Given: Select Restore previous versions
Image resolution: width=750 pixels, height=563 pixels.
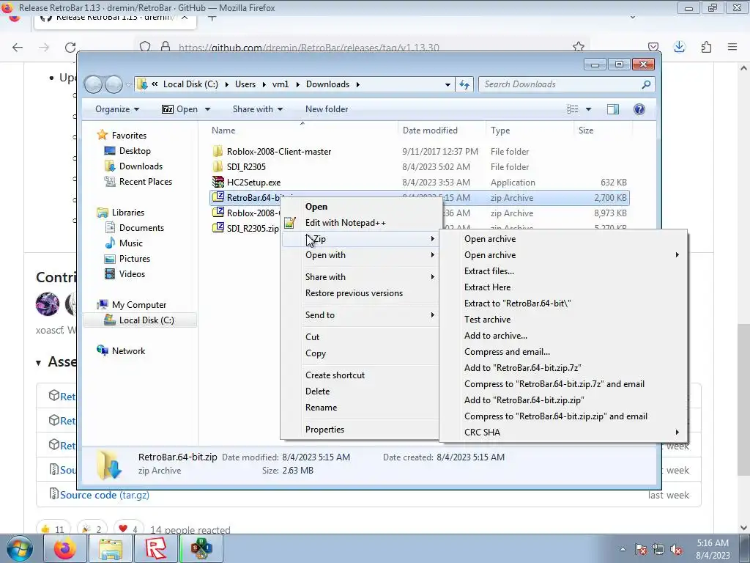Looking at the screenshot, I should pos(354,293).
